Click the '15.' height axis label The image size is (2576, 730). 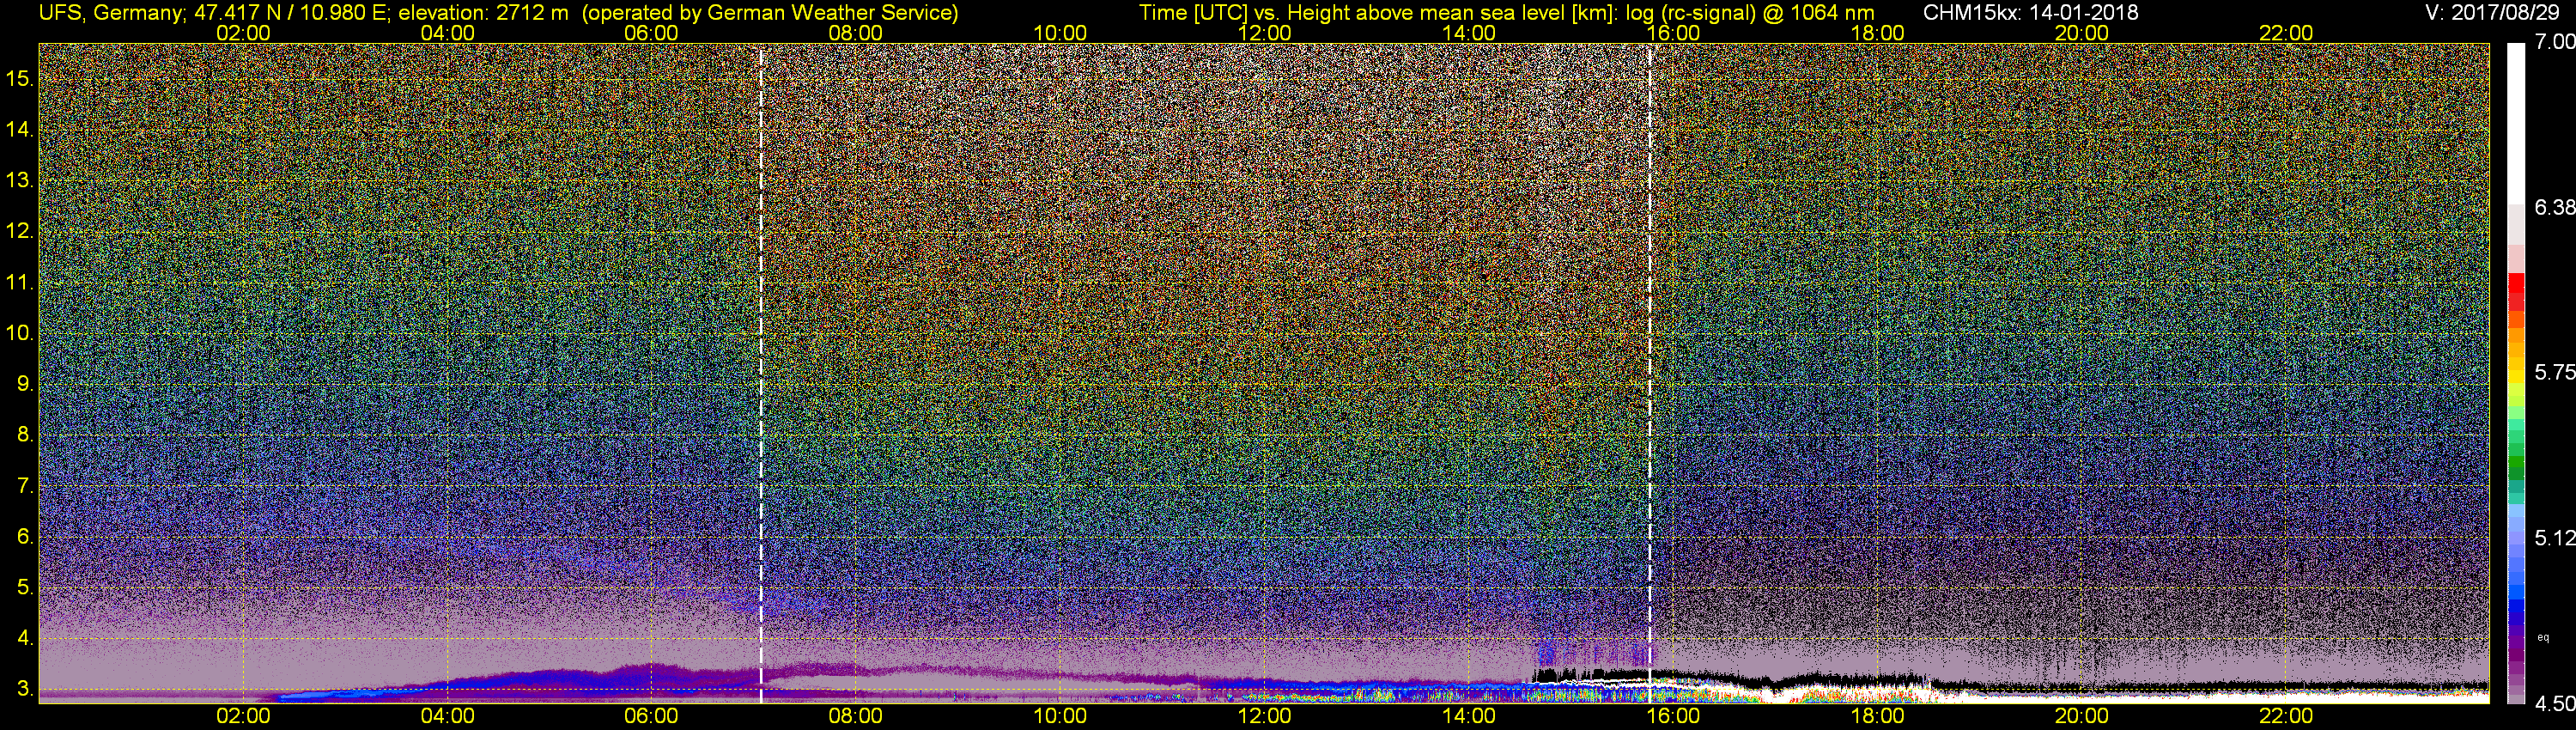click(20, 78)
